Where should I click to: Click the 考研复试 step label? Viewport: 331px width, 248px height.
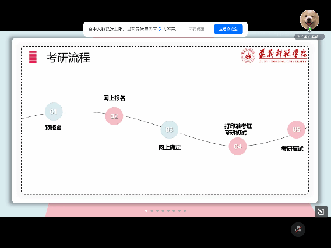point(293,148)
